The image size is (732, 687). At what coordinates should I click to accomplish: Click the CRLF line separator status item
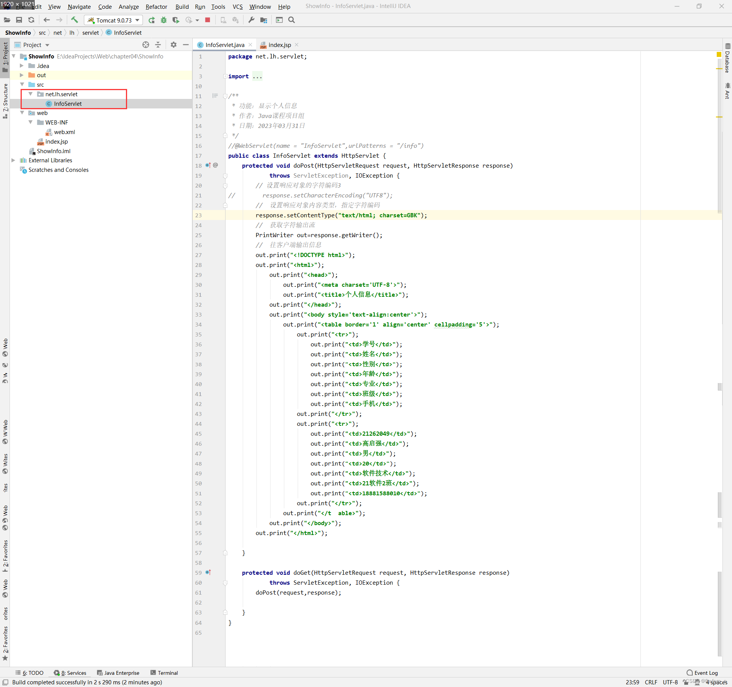pyautogui.click(x=651, y=682)
